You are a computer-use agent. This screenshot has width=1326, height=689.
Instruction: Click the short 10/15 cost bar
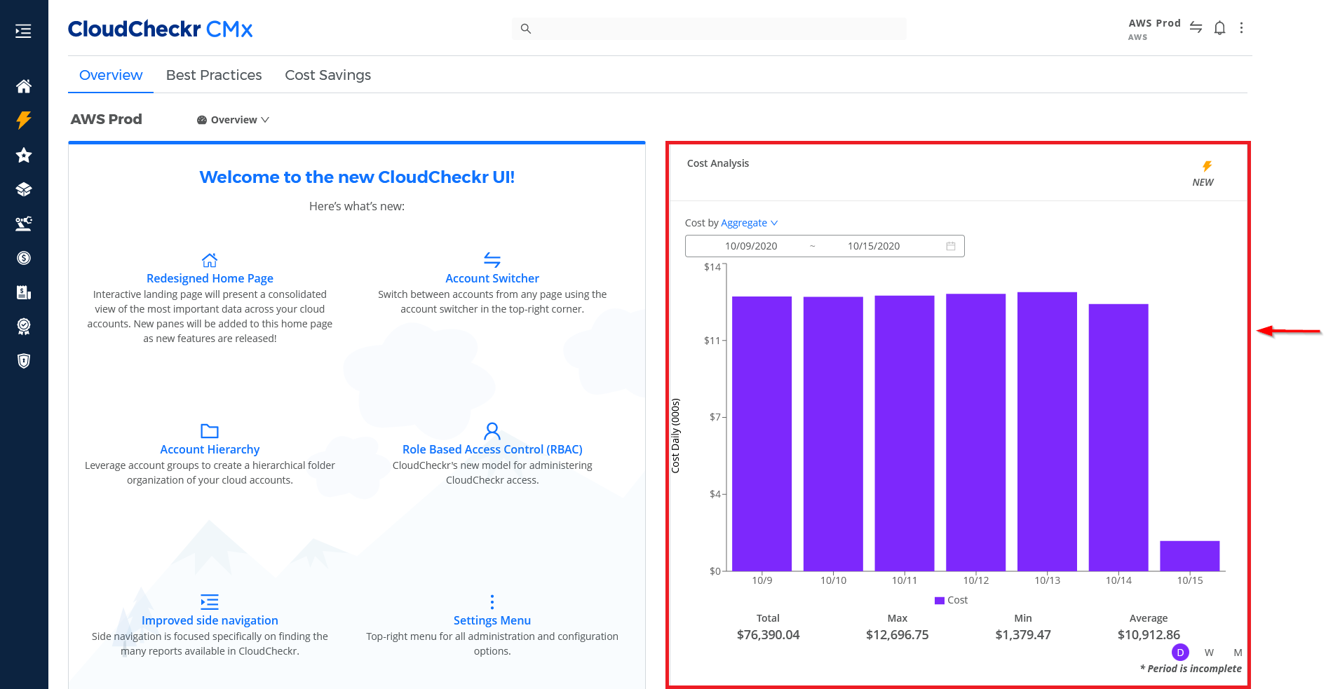[x=1190, y=556]
